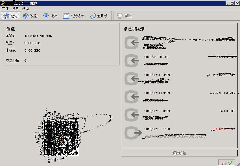The height and width of the screenshot is (166, 240).
Task: Open the 通讯录 address book
Action: (x=99, y=16)
